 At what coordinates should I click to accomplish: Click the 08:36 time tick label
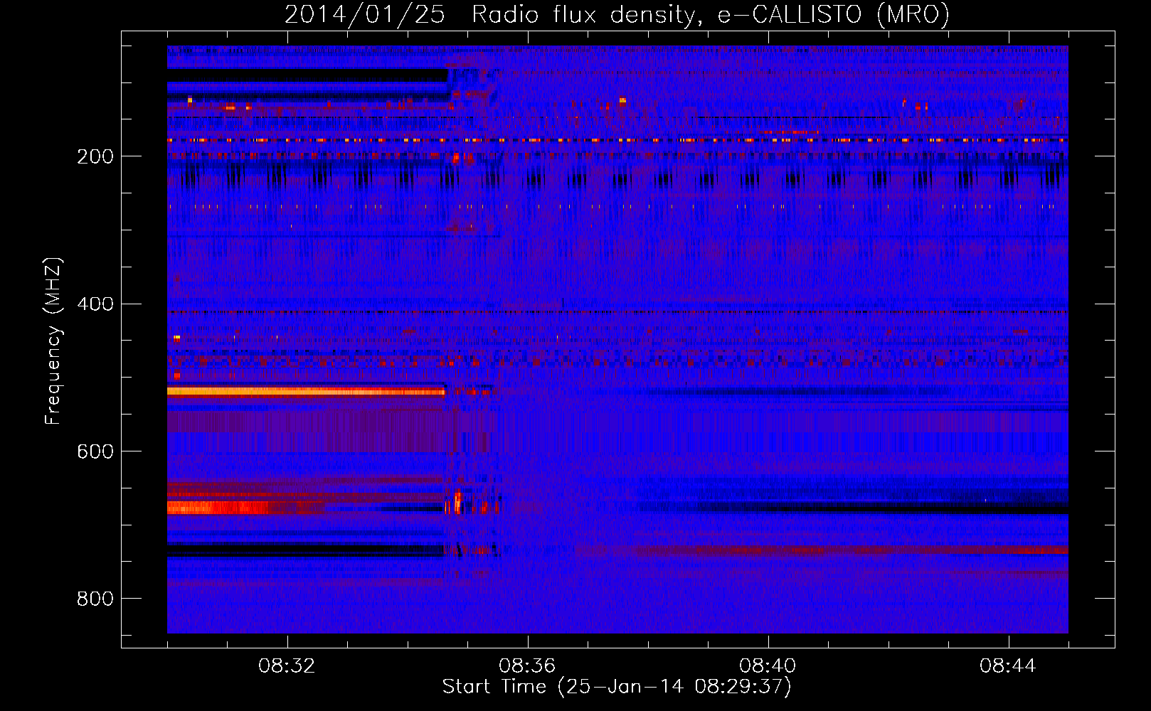click(x=528, y=666)
